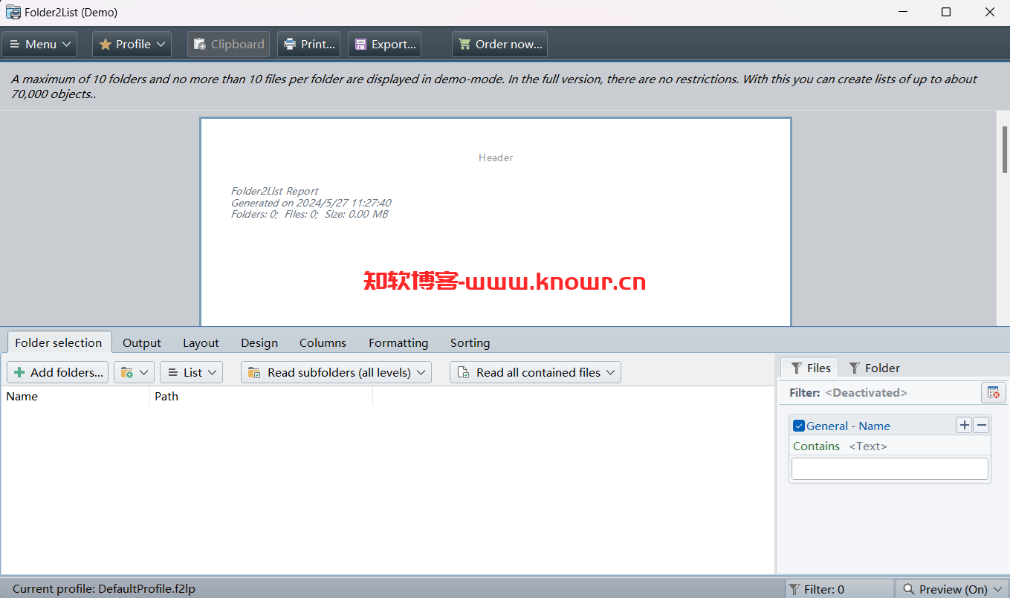Open the add-folder icon dropdown
1010x598 pixels.
tap(134, 372)
